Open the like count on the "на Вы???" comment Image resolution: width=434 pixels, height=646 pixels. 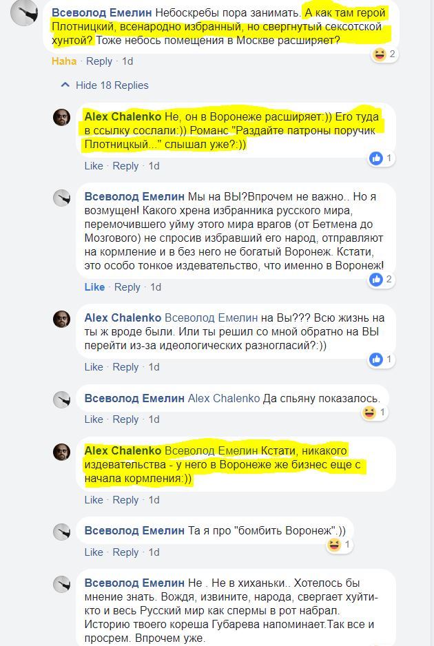[382, 360]
